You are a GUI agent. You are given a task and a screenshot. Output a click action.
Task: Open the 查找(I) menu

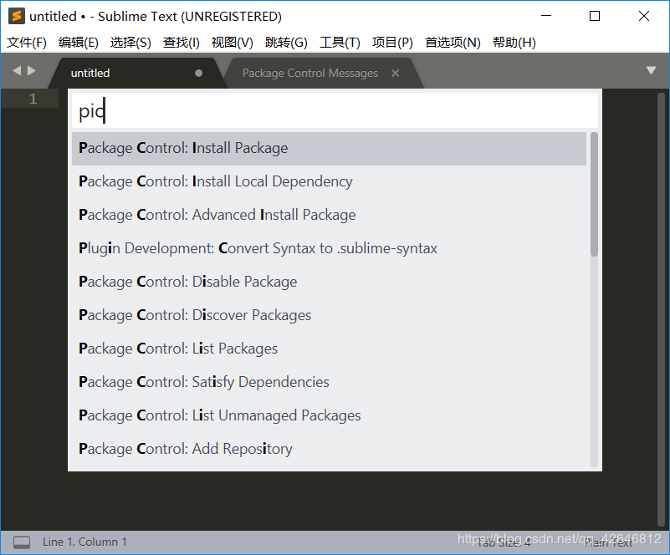point(182,43)
